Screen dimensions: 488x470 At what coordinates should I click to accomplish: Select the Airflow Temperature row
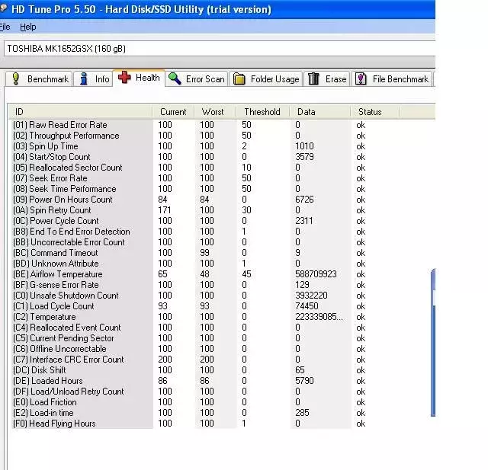point(190,274)
